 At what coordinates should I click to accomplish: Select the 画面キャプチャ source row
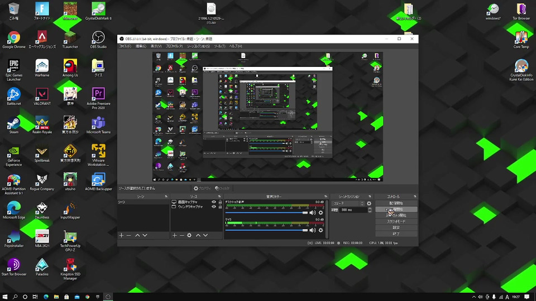(197, 202)
